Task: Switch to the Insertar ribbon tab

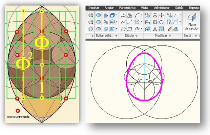Action: [x=94, y=8]
